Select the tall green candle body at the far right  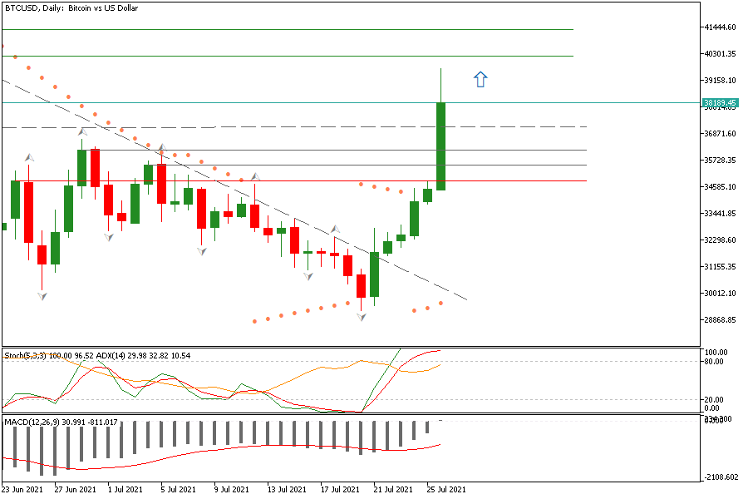pos(440,146)
